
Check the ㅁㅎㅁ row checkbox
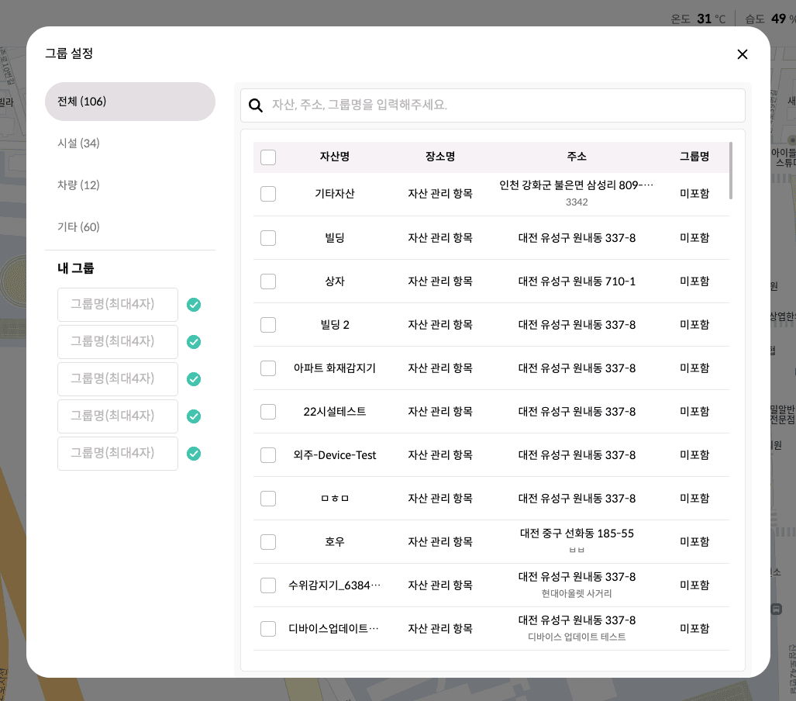(x=268, y=499)
